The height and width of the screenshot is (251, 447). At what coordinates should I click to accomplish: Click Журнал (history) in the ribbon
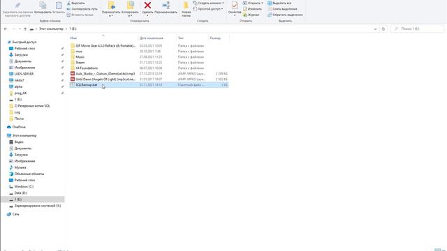tap(251, 15)
